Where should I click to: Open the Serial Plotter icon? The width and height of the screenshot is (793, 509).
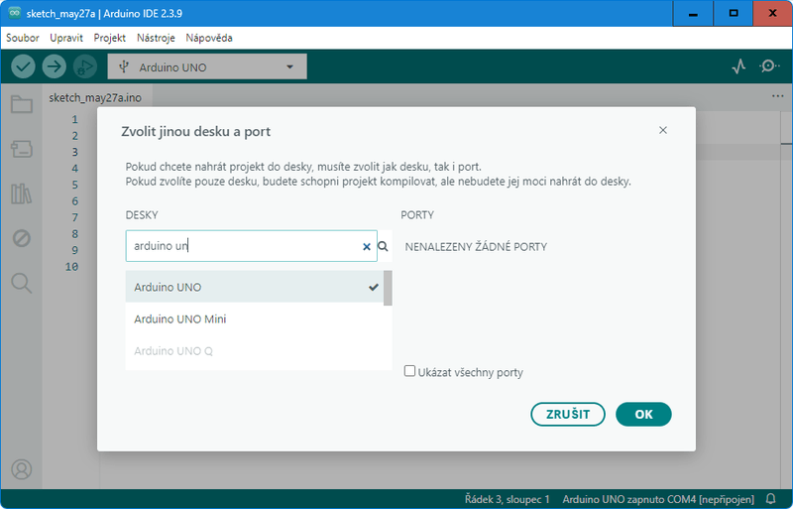point(738,66)
